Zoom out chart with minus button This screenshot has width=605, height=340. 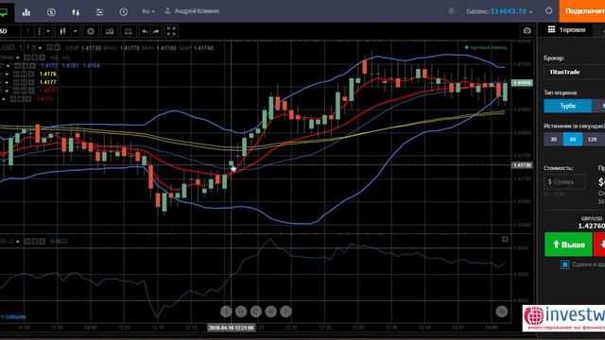pos(241,311)
